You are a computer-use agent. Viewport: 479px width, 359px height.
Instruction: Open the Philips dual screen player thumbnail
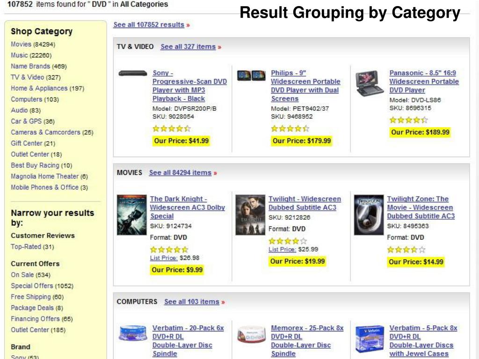click(251, 75)
